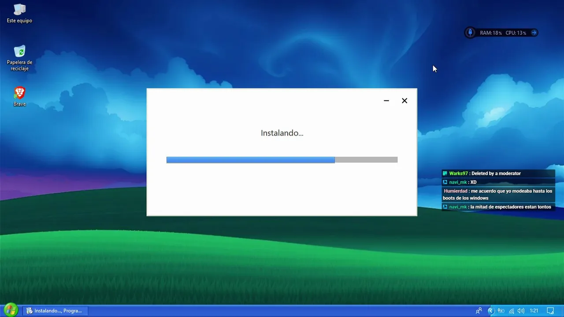Open the notification center icon
Screen dimensions: 564x317
(550, 311)
